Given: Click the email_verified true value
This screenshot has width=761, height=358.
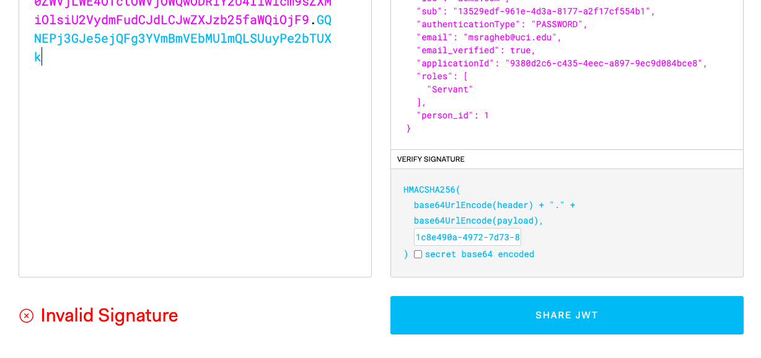Looking at the screenshot, I should coord(522,50).
